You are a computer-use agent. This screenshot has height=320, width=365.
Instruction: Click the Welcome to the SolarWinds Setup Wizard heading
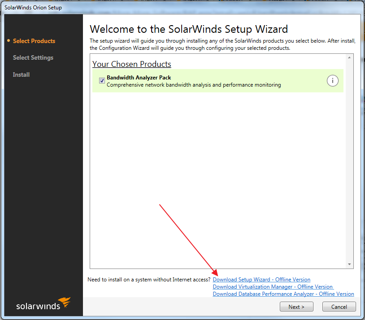tap(189, 29)
